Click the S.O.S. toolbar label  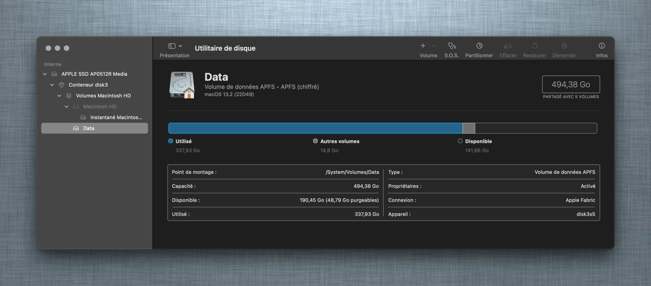(x=452, y=56)
